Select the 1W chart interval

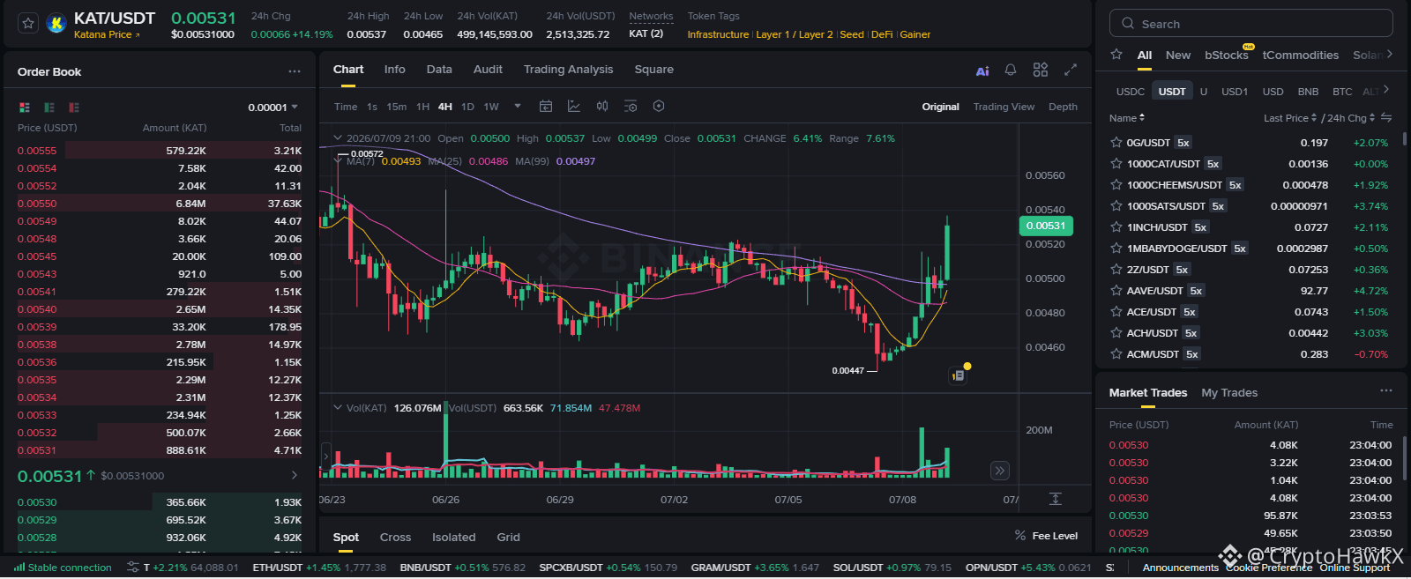[x=491, y=107]
